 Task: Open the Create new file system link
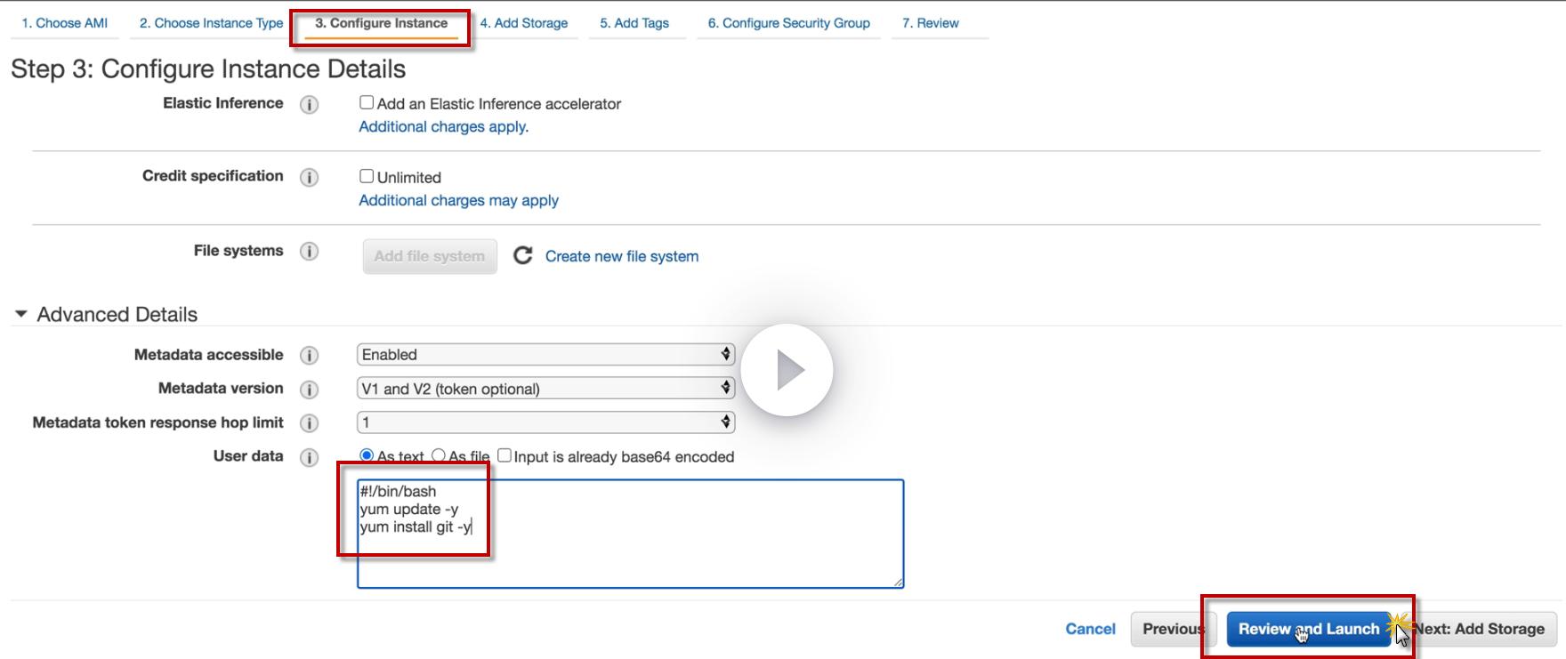click(621, 256)
